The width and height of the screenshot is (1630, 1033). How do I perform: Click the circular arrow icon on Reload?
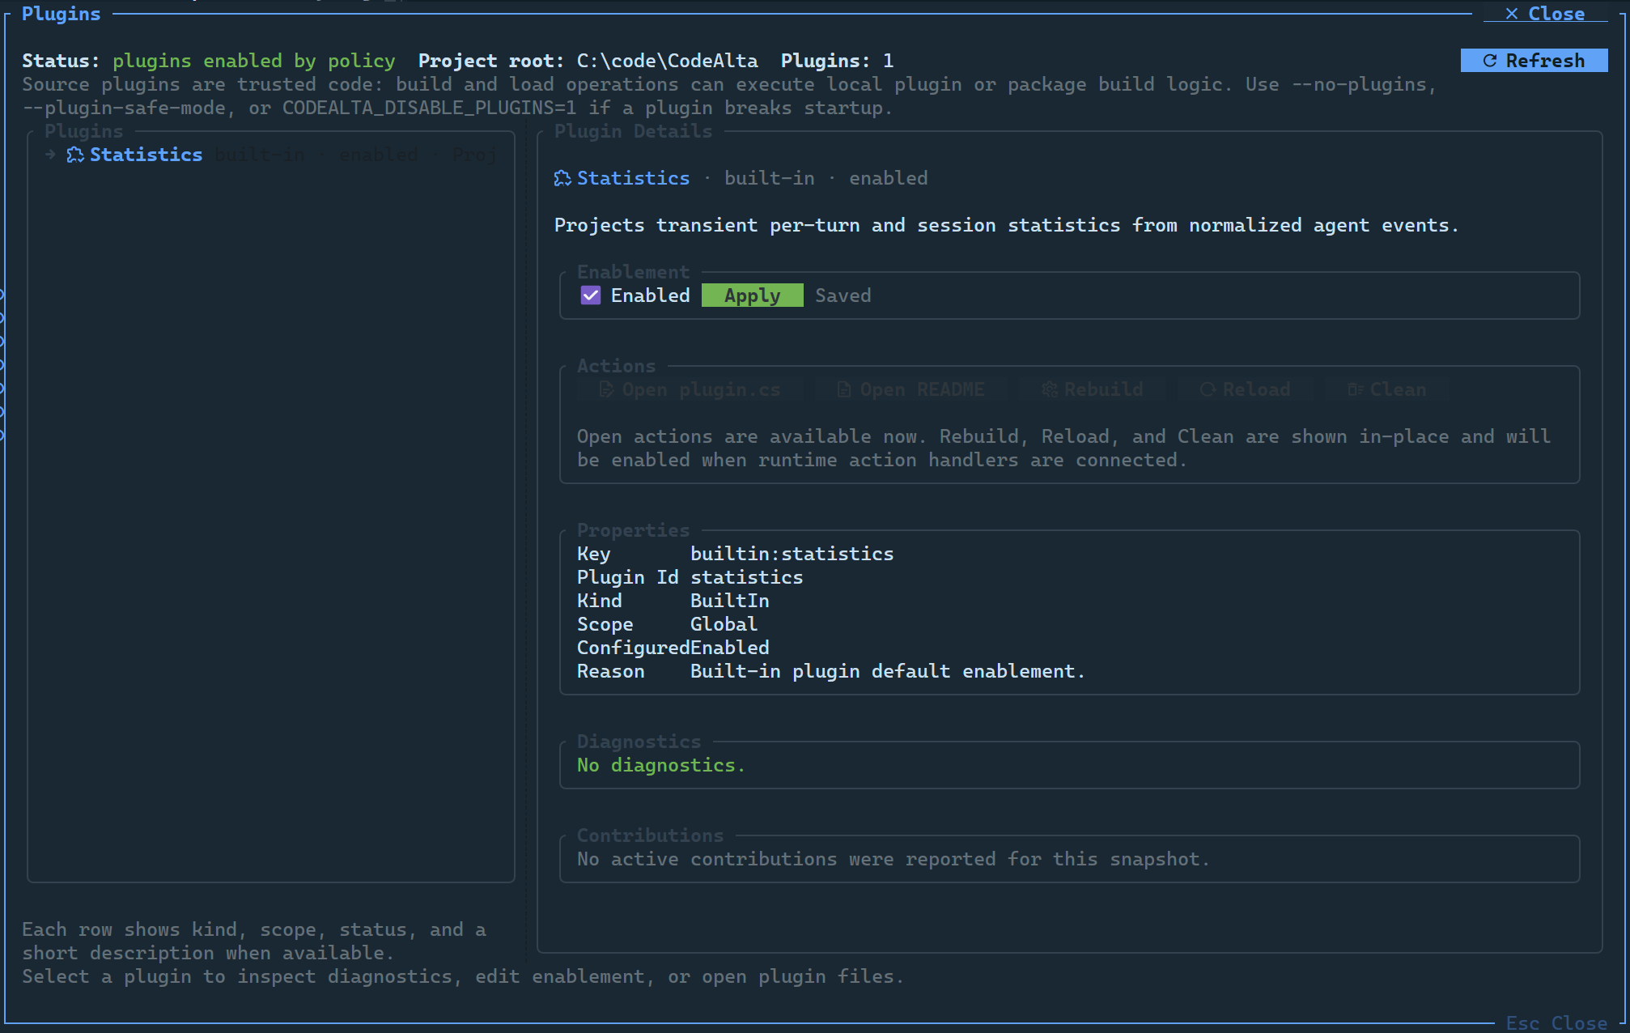1208,389
